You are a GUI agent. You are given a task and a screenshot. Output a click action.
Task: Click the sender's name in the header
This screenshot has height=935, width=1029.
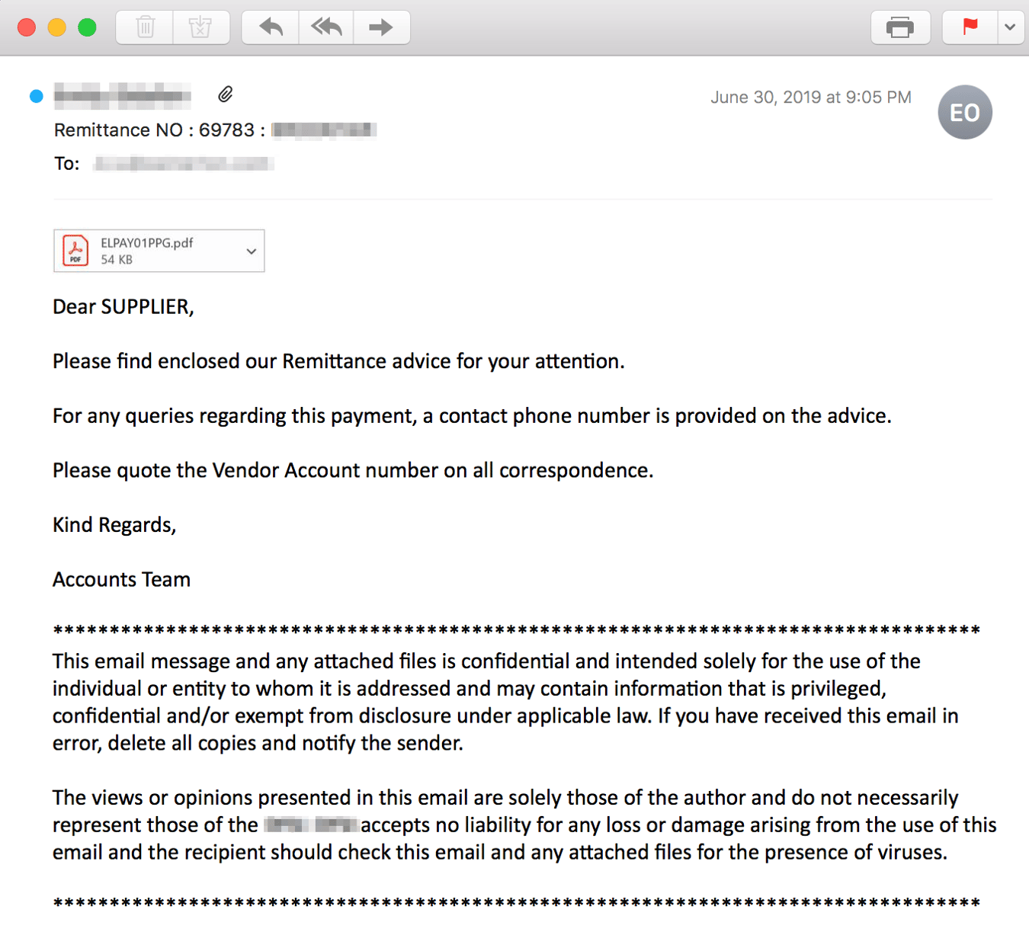coord(122,95)
